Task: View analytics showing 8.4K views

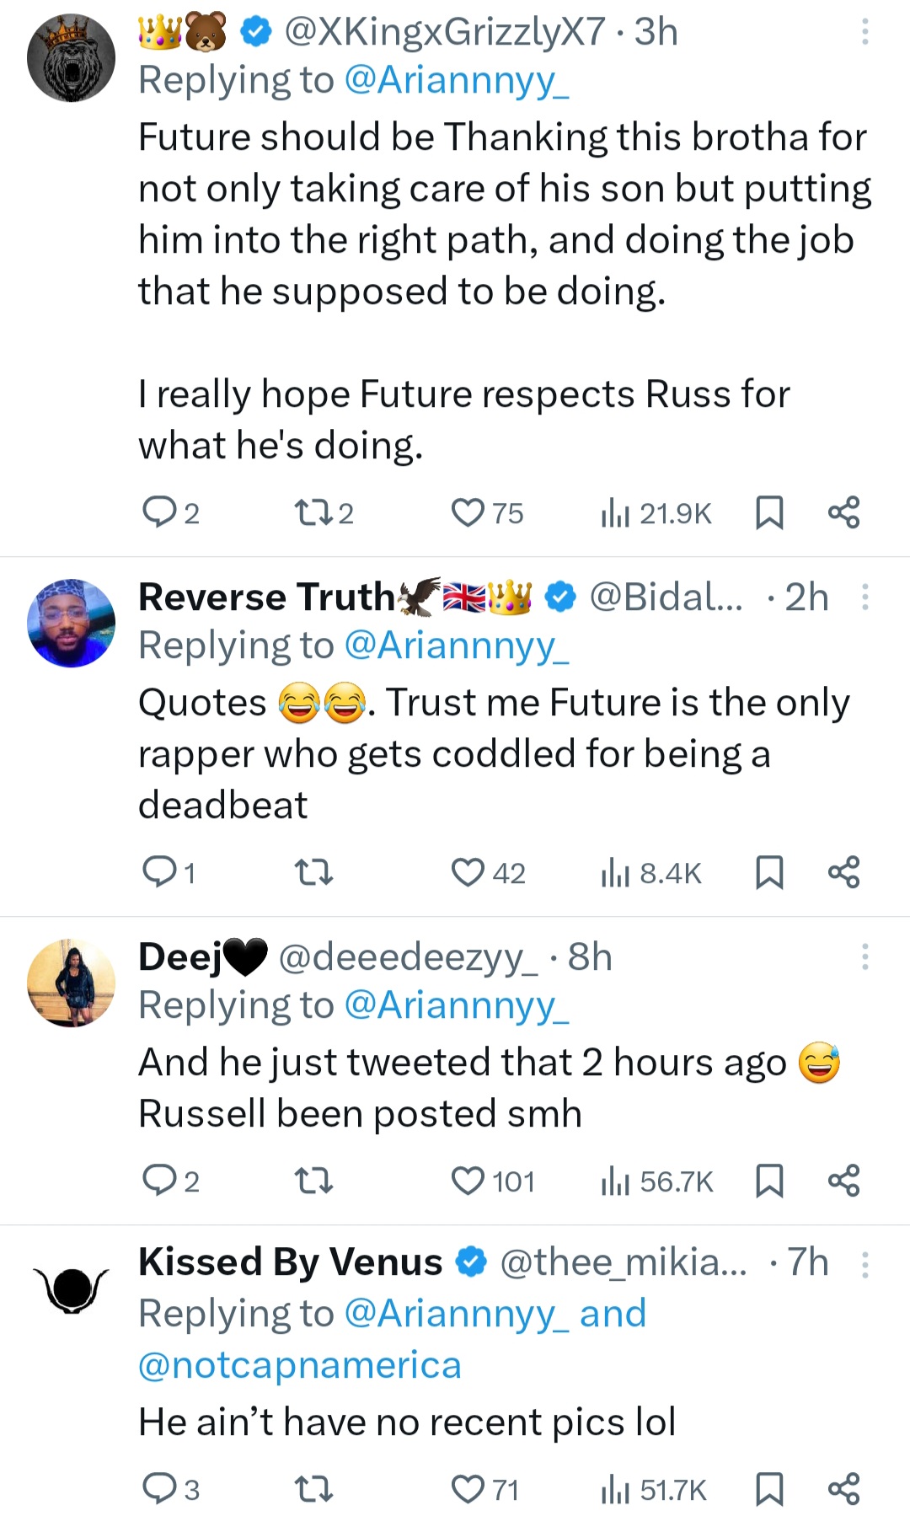Action: tap(651, 873)
